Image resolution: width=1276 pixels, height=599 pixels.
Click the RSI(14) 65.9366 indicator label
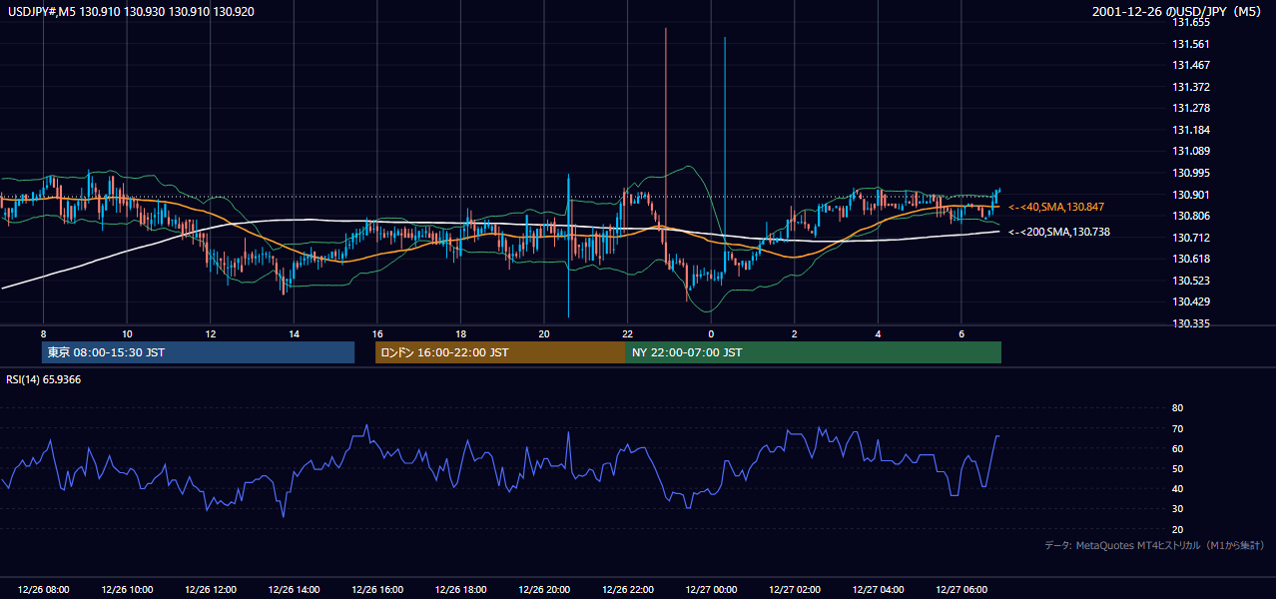tap(41, 379)
